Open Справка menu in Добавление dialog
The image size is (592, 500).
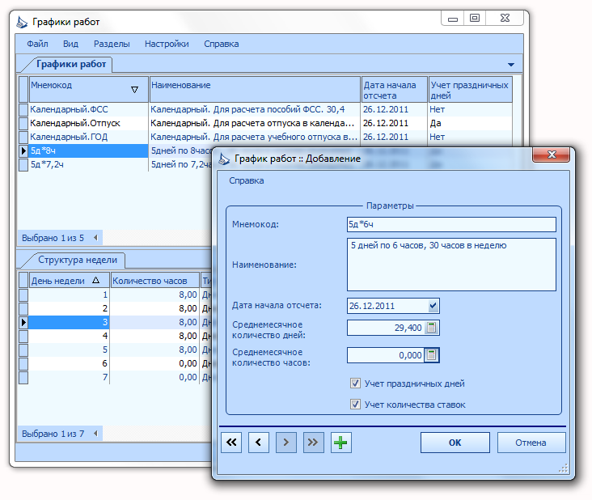[246, 180]
